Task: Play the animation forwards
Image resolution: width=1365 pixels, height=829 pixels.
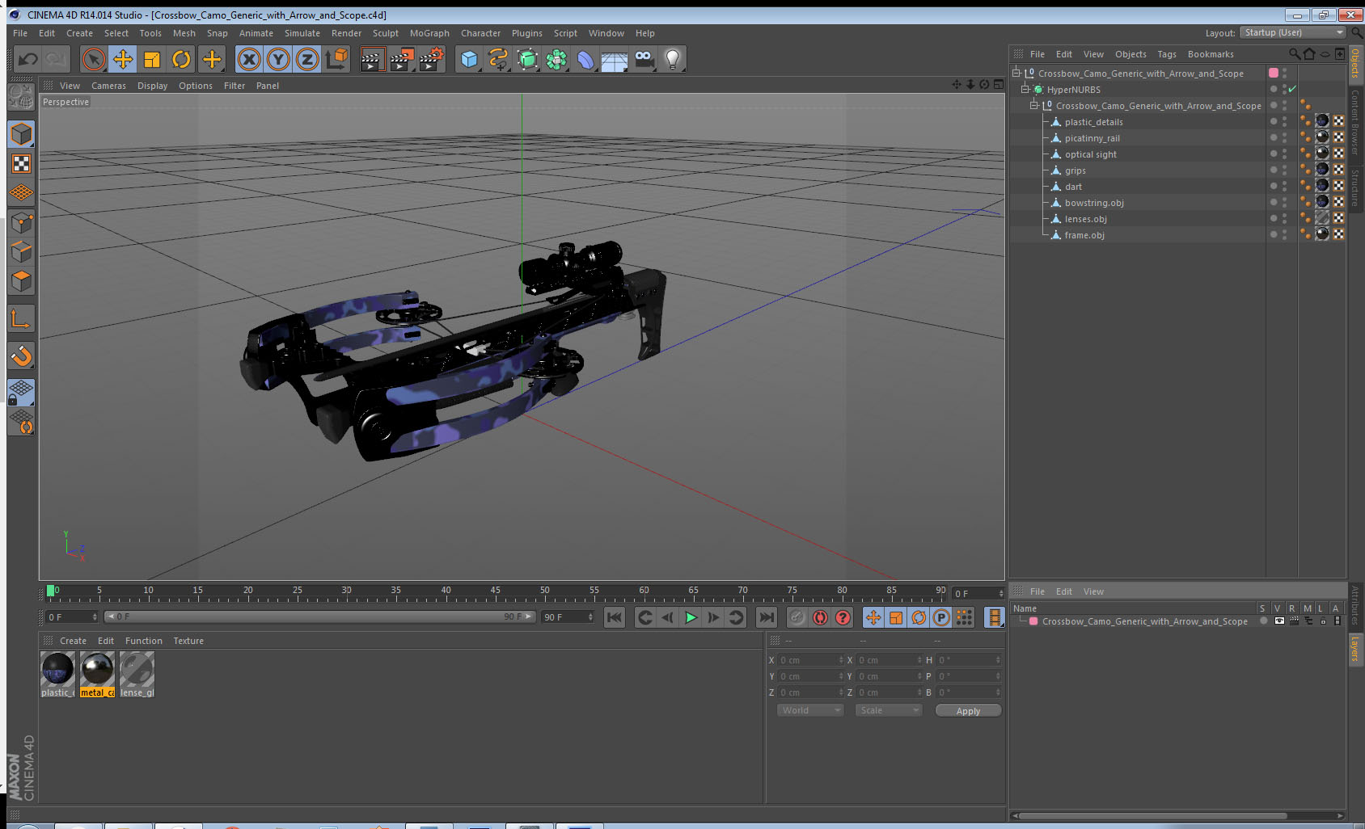Action: pyautogui.click(x=691, y=617)
